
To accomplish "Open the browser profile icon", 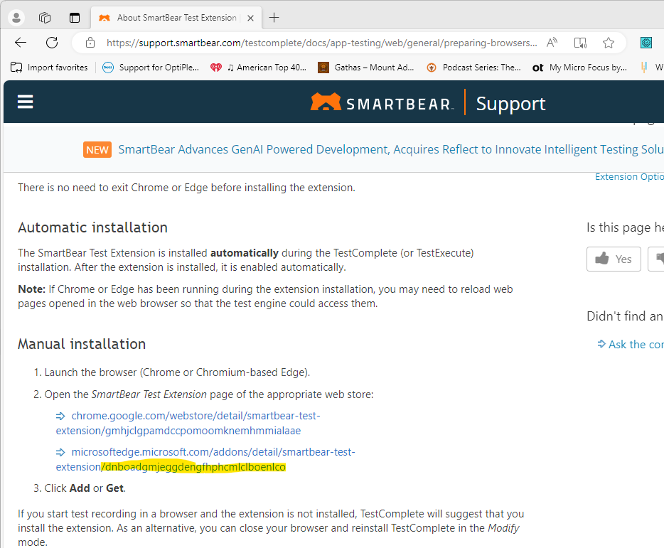I will pyautogui.click(x=16, y=18).
